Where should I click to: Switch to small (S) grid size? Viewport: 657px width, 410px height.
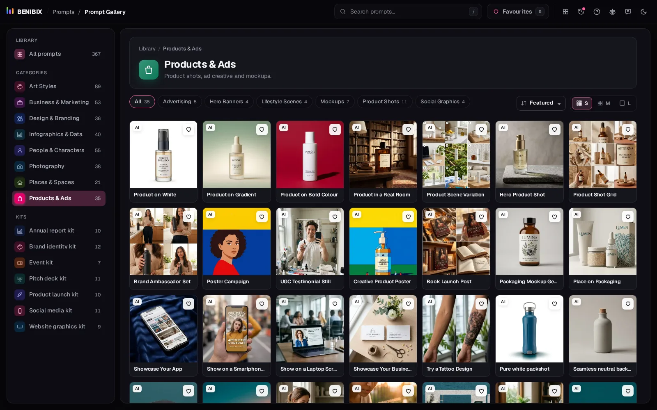coord(582,103)
